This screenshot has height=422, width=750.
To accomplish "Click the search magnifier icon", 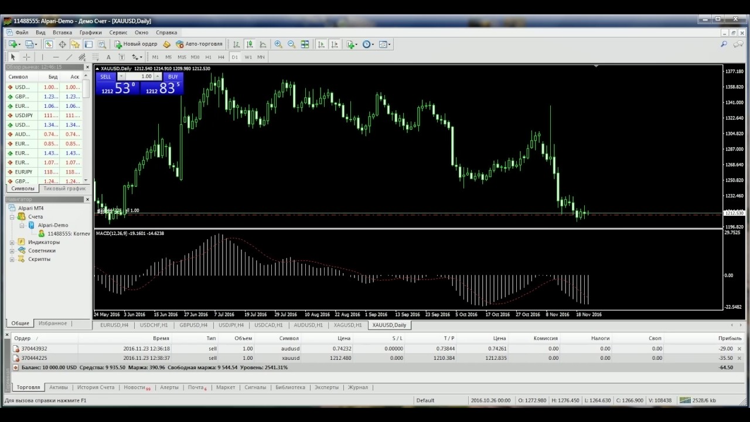I will click(724, 44).
